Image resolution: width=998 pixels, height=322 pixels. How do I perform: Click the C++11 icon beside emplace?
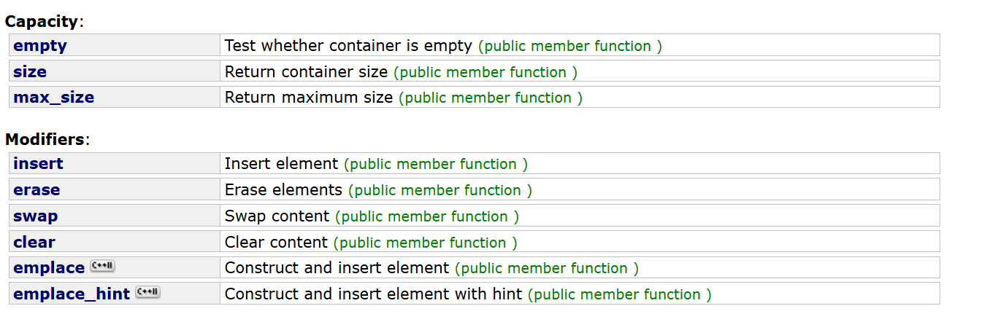tap(102, 267)
